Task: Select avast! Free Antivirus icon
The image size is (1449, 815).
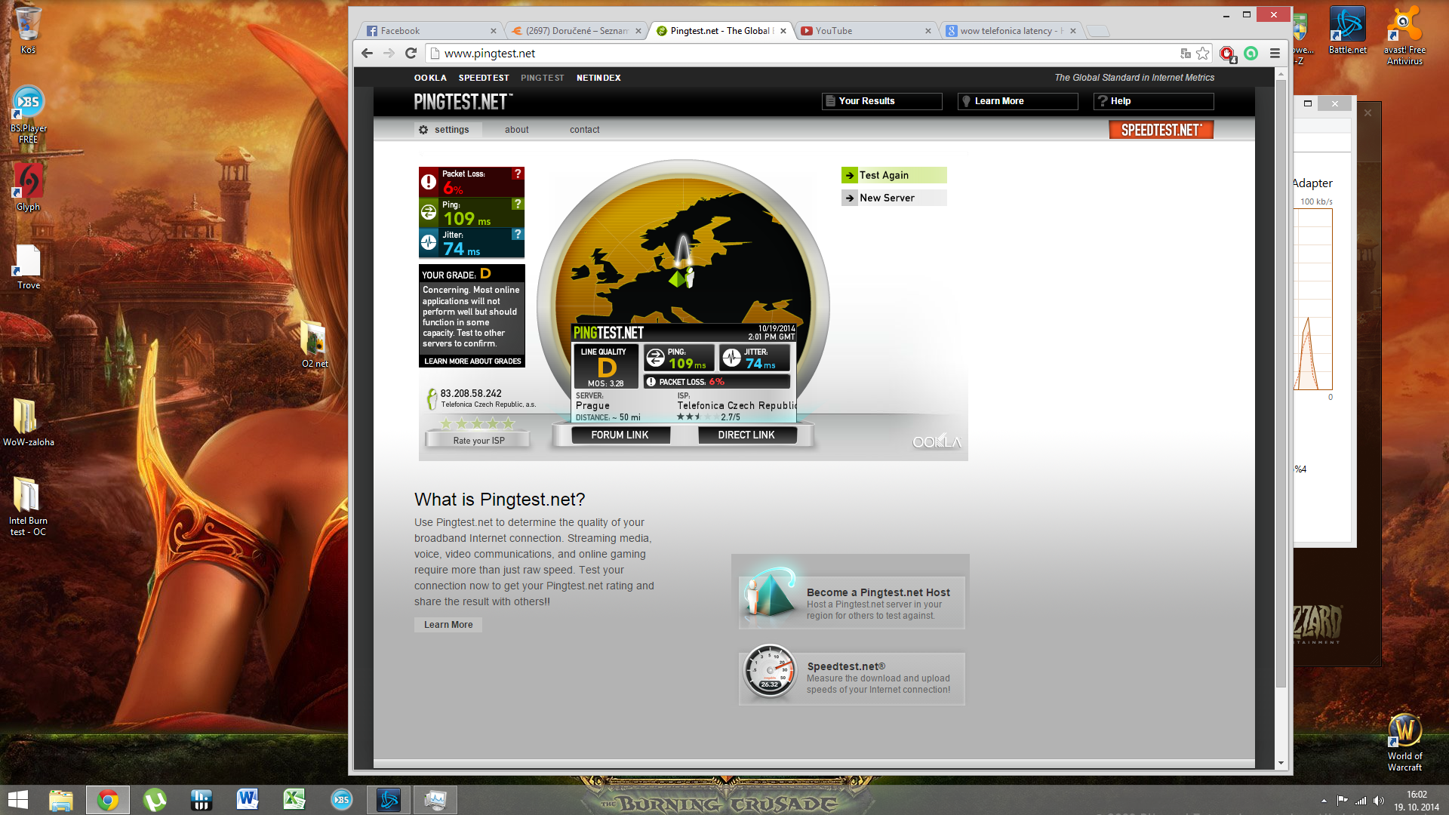Action: [1404, 35]
